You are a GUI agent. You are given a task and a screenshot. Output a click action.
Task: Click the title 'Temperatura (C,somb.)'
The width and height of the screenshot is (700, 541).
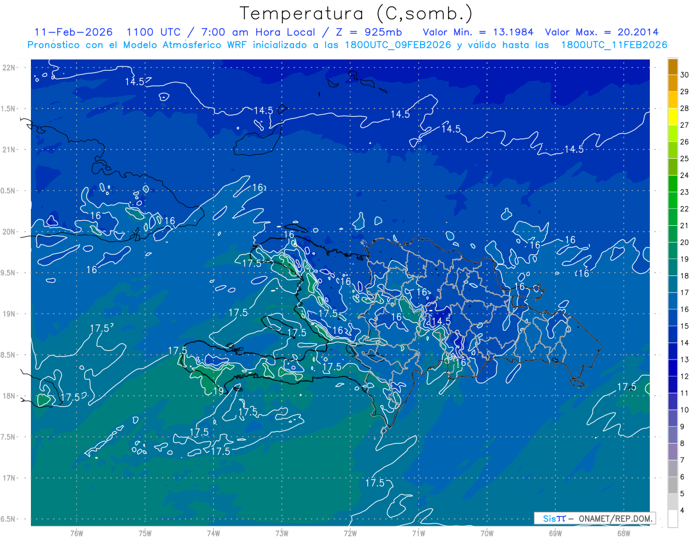tap(356, 13)
